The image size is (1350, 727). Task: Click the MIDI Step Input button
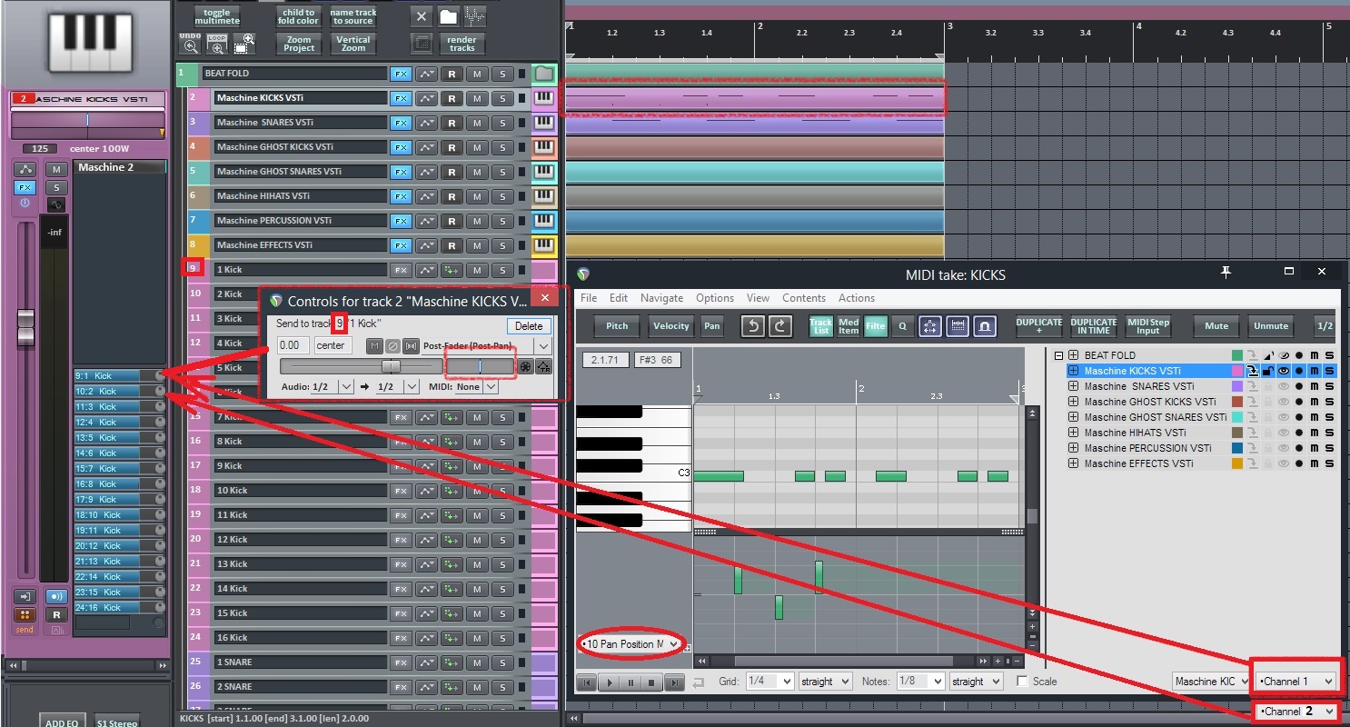pyautogui.click(x=1148, y=326)
